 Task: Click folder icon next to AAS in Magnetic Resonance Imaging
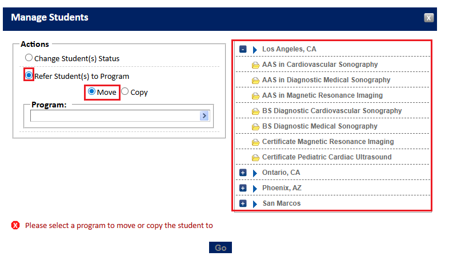click(255, 96)
